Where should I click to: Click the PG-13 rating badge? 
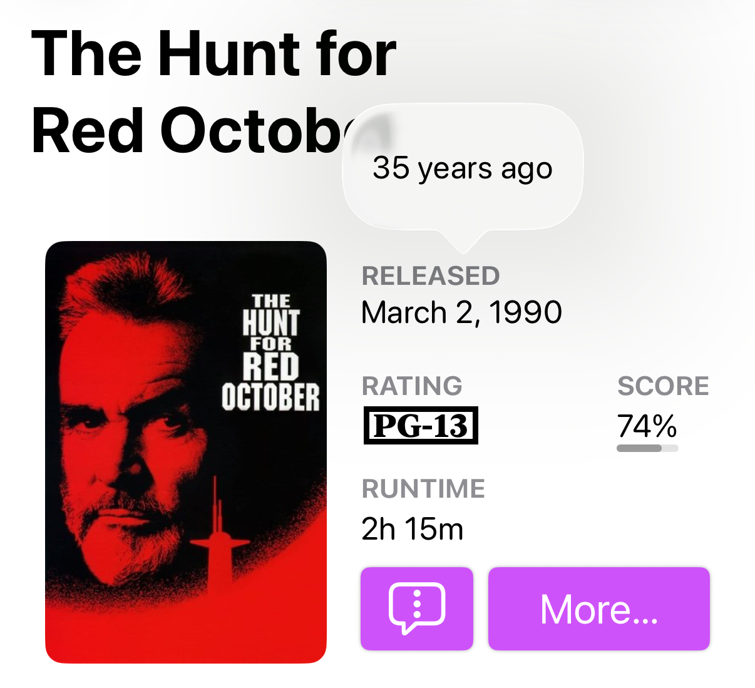[x=421, y=425]
